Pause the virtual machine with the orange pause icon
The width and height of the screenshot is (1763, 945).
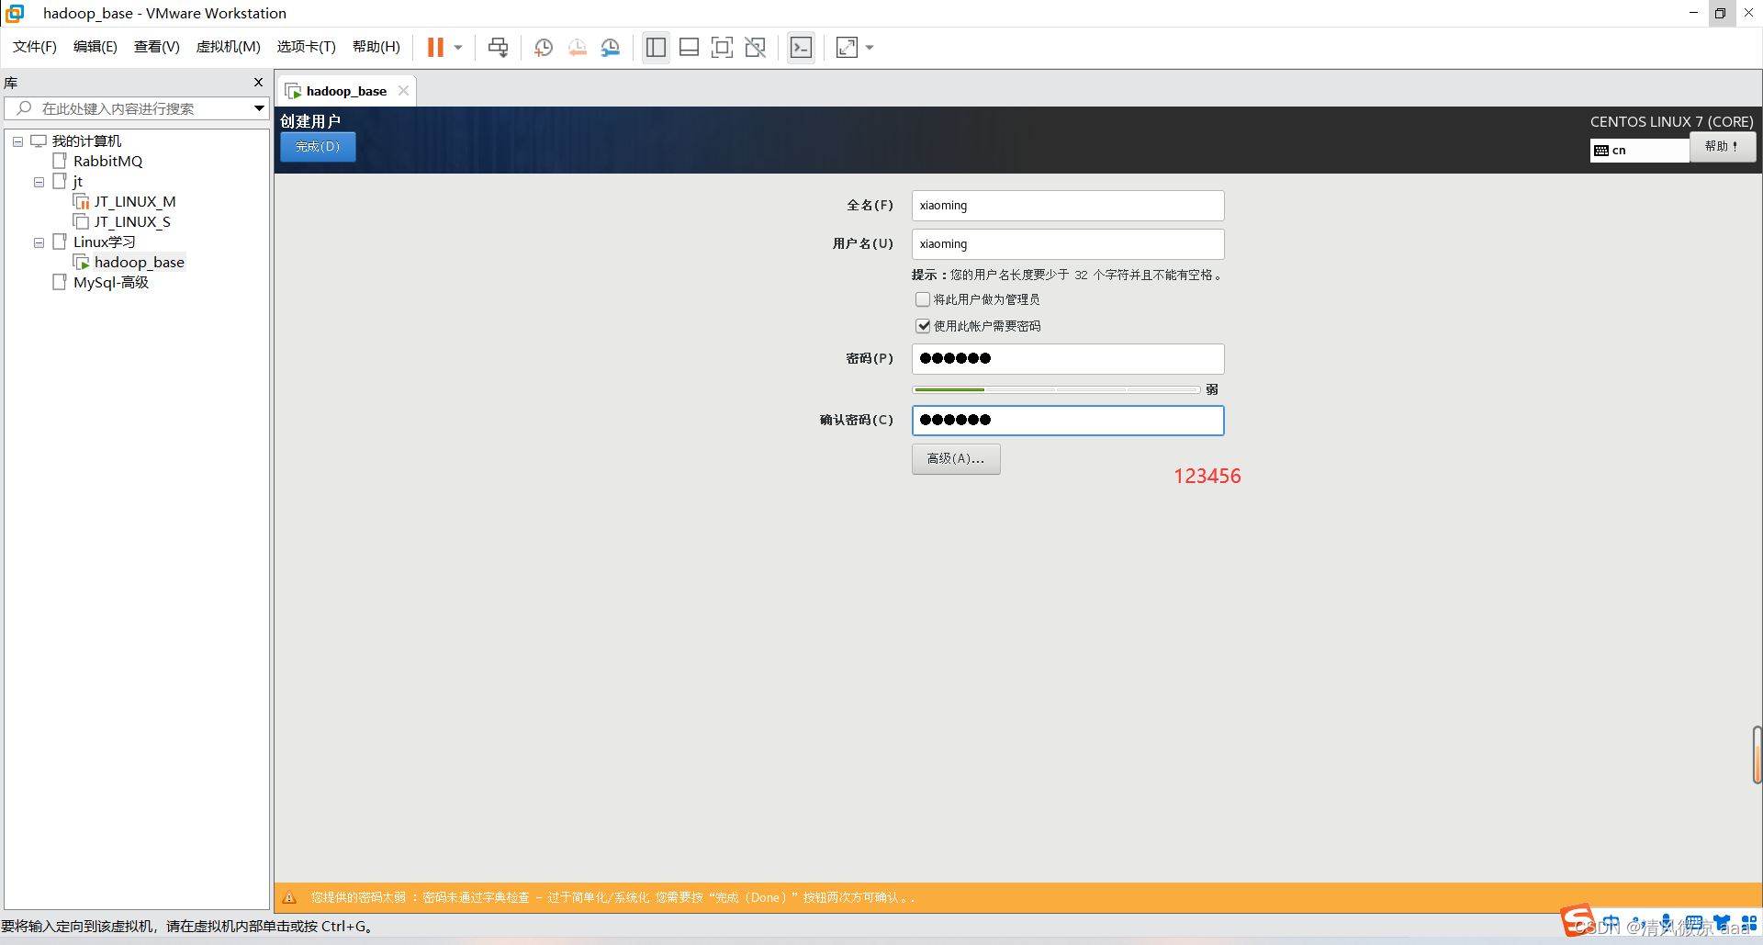tap(435, 47)
